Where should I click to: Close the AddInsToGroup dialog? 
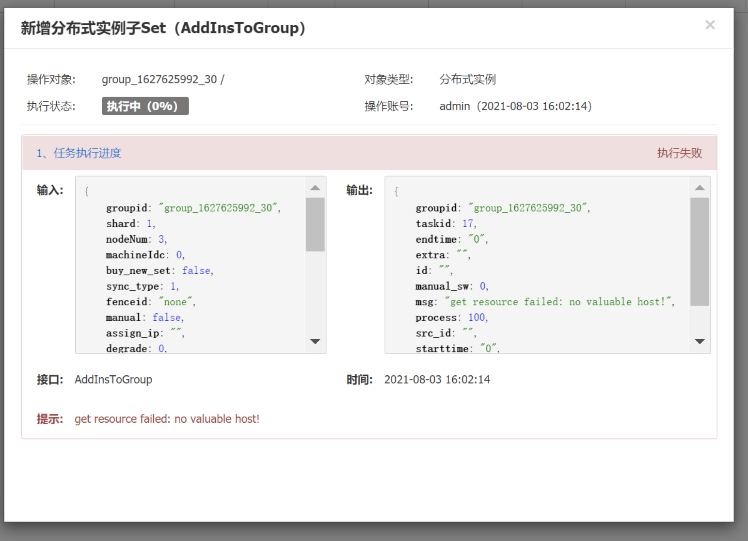click(x=710, y=25)
